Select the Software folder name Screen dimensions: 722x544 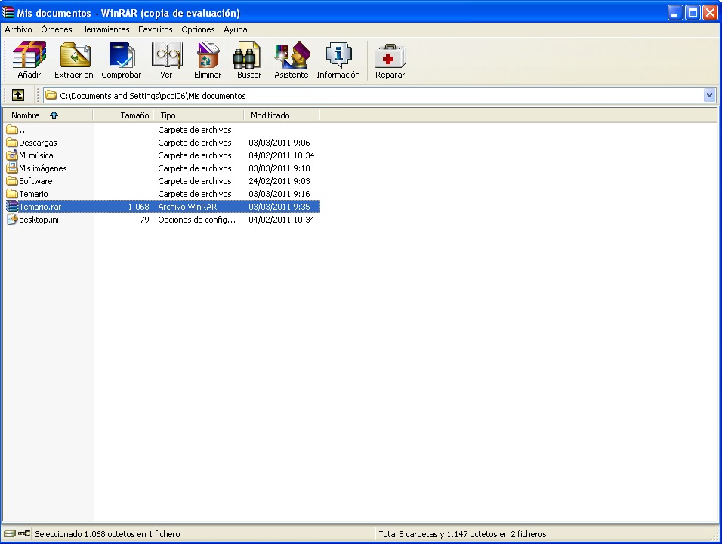coord(35,181)
